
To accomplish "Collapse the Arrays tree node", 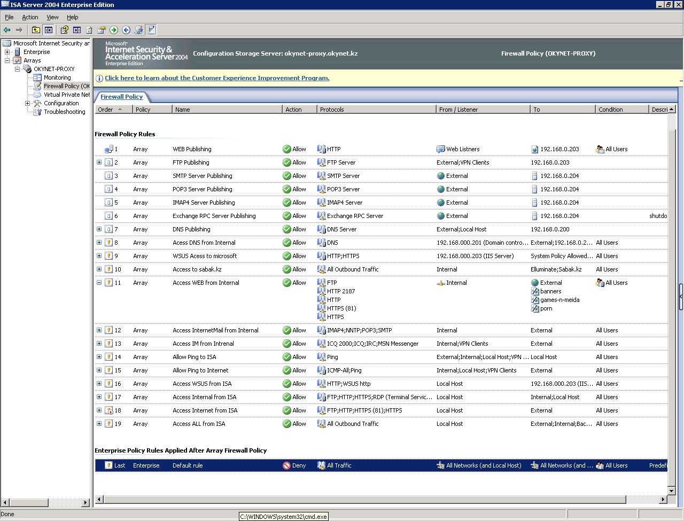I will 7,60.
